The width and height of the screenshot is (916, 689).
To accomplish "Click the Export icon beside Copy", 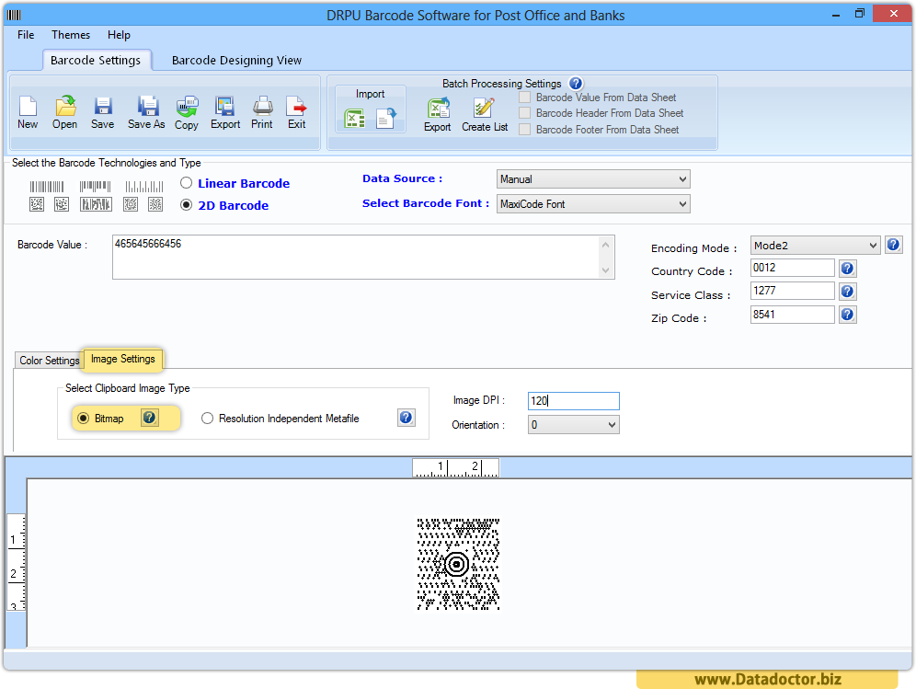I will [225, 112].
